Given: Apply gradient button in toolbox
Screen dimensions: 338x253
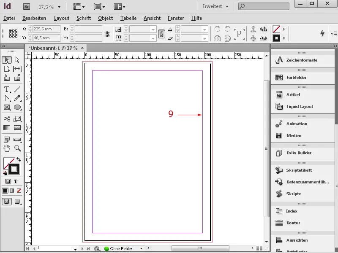Looking at the screenshot, I should (x=12, y=191).
